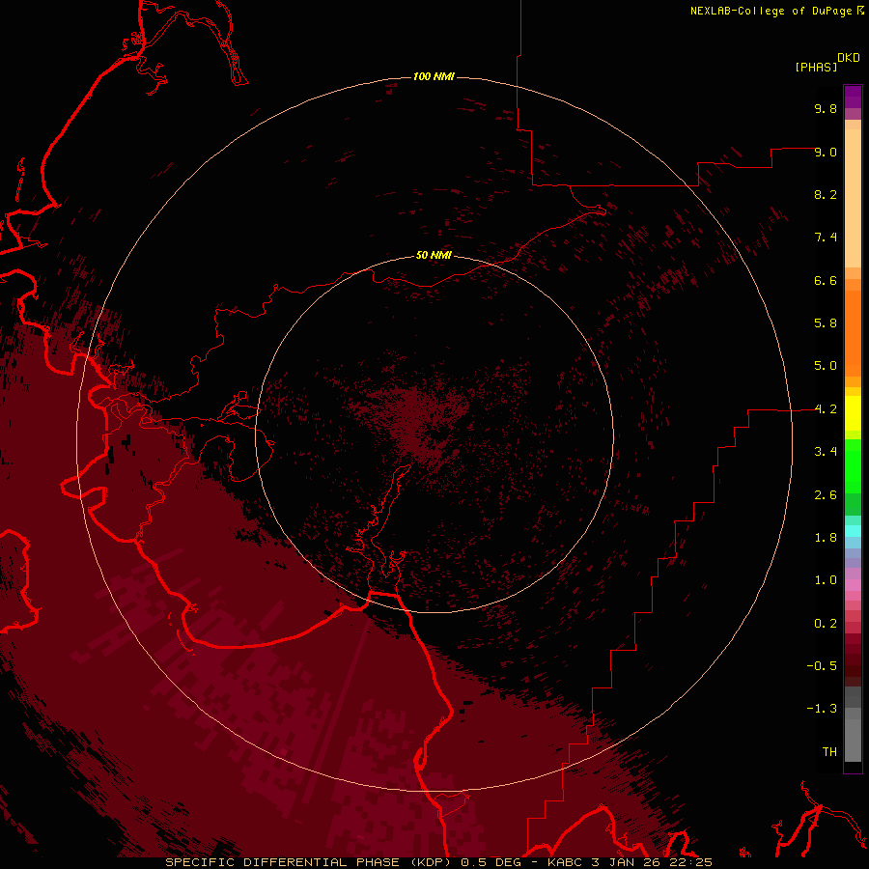Pick the yellow segment of the color bar
Viewport: 869px width, 869px height.
pos(853,413)
